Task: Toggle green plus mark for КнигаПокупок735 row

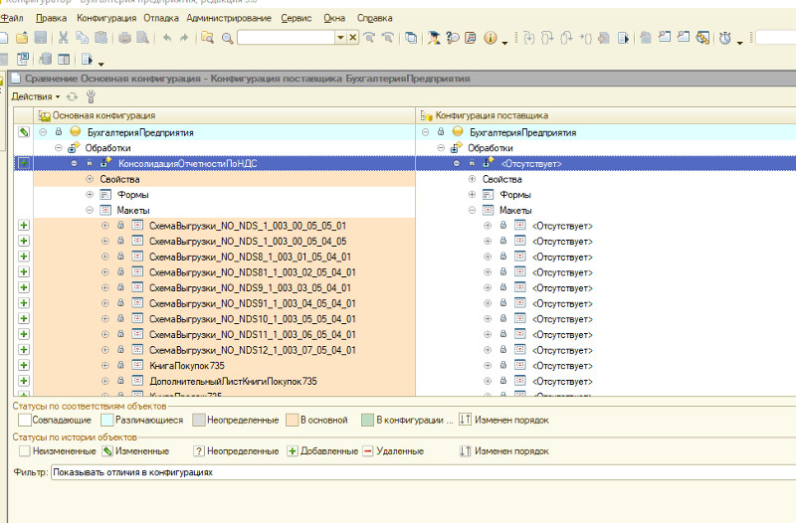Action: pyautogui.click(x=24, y=365)
